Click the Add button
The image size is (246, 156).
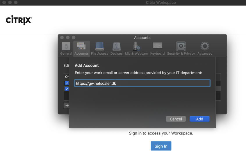coord(199,119)
